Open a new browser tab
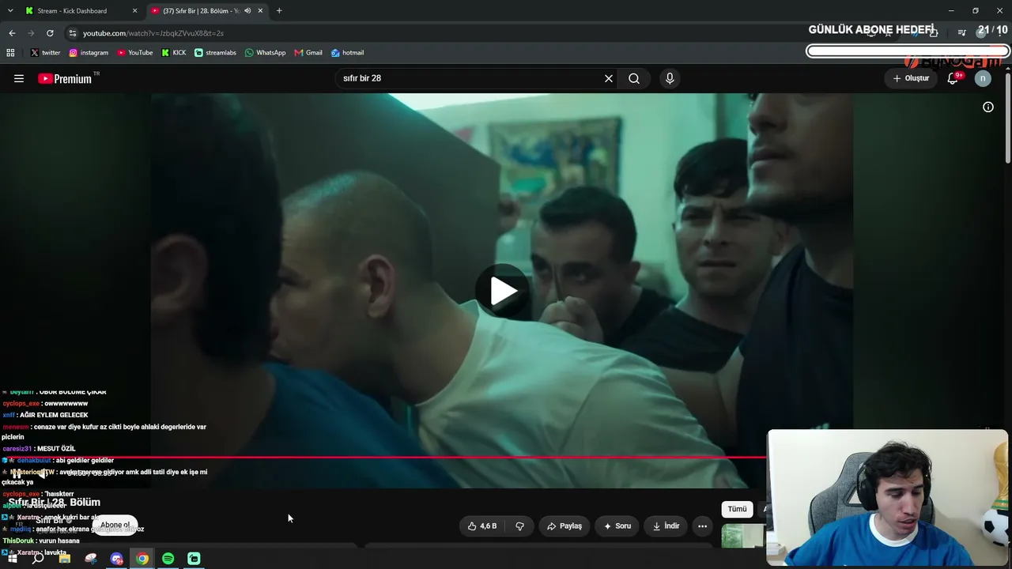Viewport: 1012px width, 569px height. click(279, 11)
